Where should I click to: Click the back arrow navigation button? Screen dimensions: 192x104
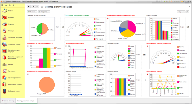click(x=33, y=6)
